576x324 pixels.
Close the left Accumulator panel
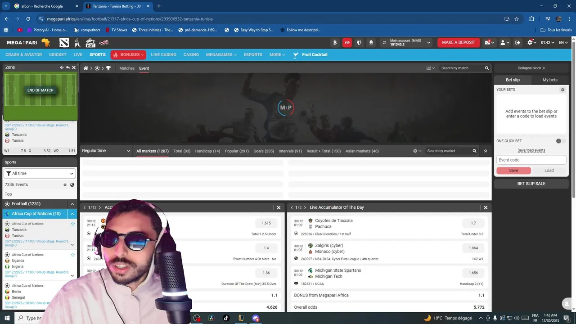(x=279, y=207)
